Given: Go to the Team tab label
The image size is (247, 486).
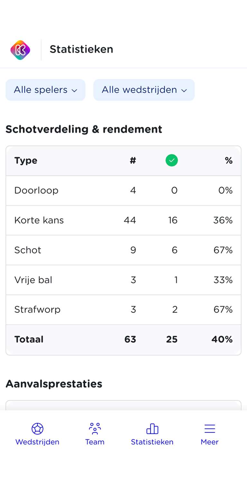Looking at the screenshot, I should [95, 442].
